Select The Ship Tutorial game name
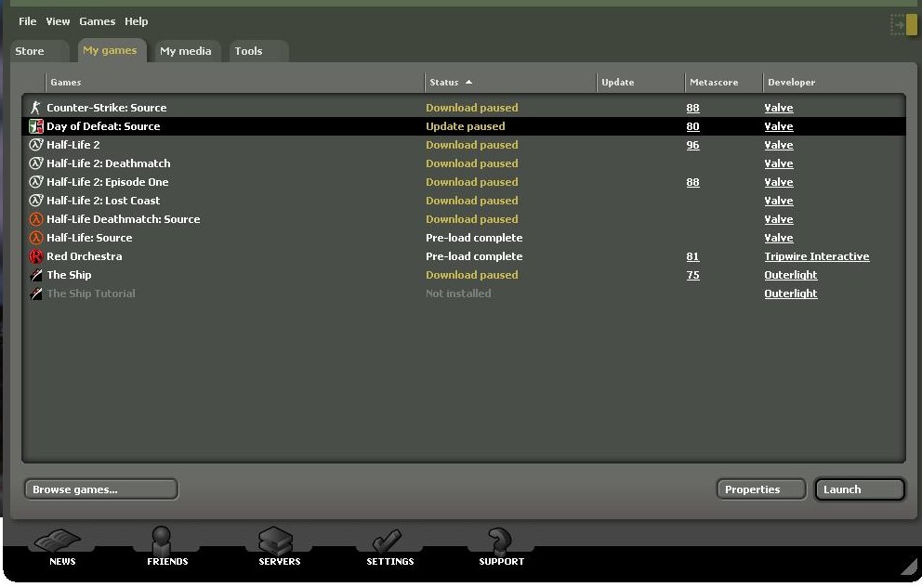 point(91,293)
